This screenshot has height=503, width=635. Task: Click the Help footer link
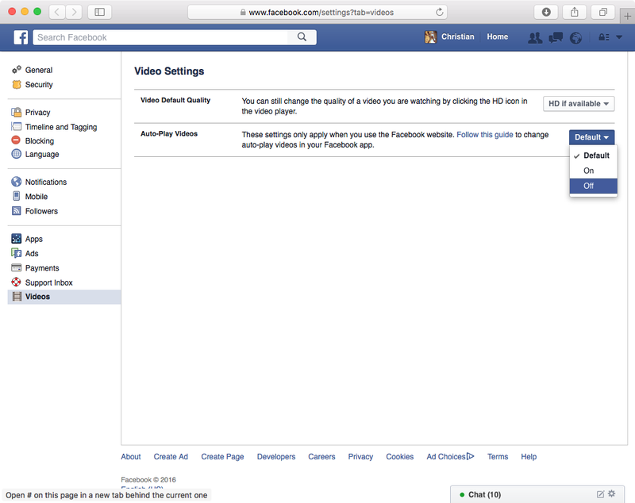coord(529,456)
